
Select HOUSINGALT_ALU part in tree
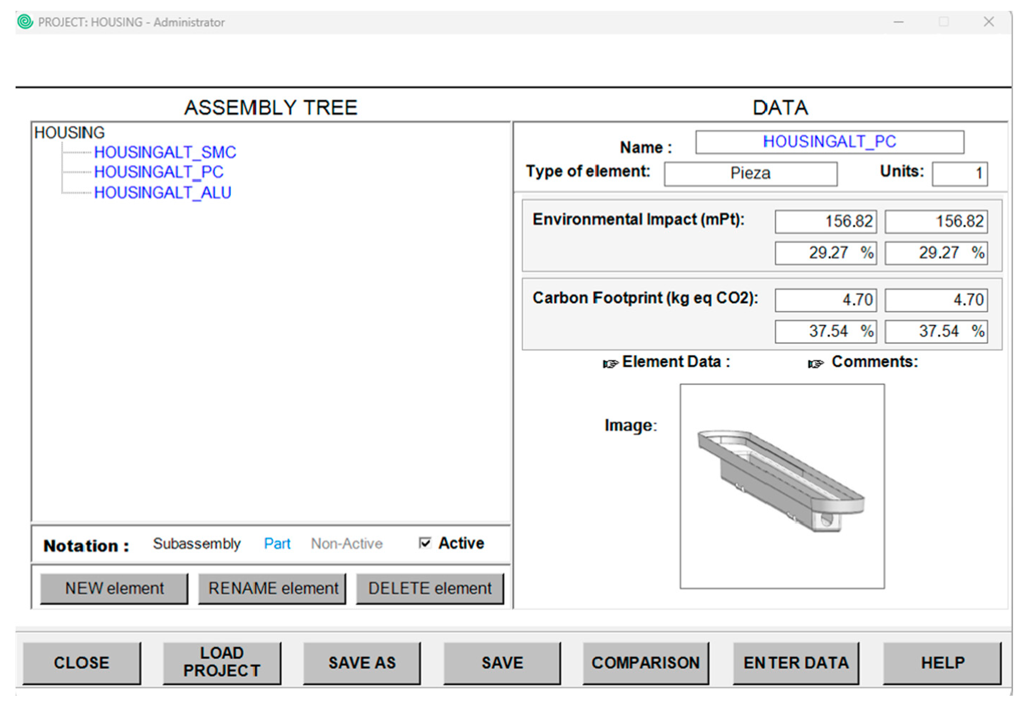(163, 193)
